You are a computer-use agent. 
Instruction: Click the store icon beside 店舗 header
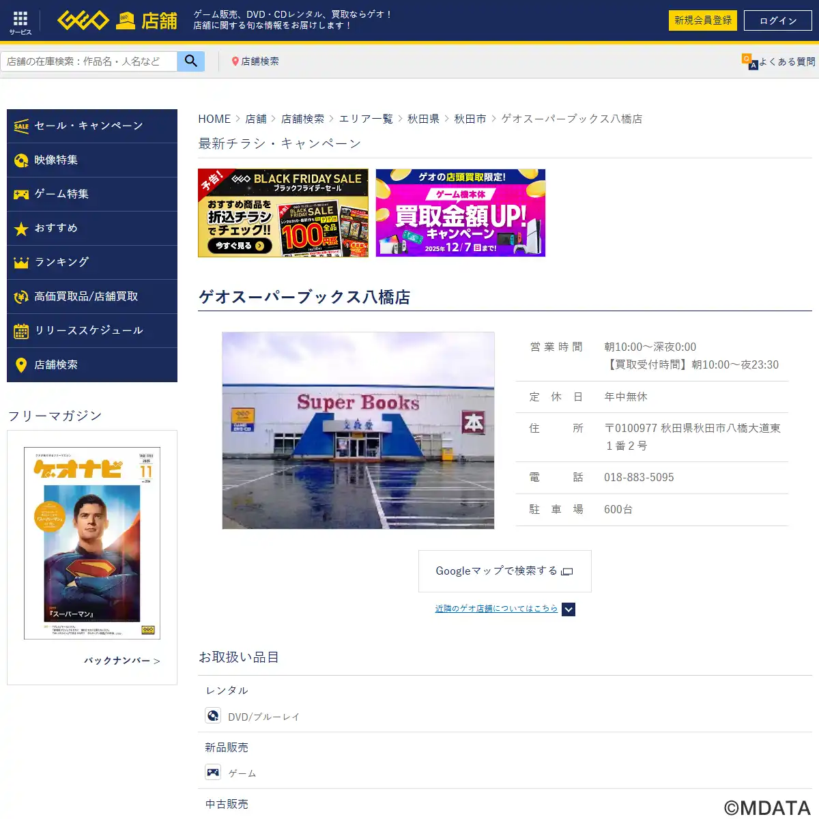click(125, 20)
